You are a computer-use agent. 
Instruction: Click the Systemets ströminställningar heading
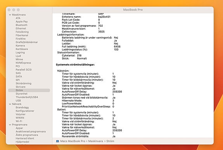point(75,65)
